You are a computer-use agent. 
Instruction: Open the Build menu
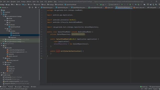pos(34,1)
